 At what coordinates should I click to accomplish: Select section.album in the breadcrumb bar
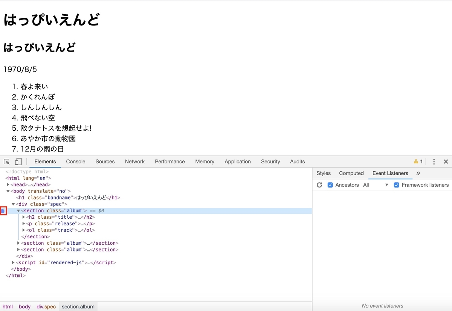pyautogui.click(x=78, y=306)
